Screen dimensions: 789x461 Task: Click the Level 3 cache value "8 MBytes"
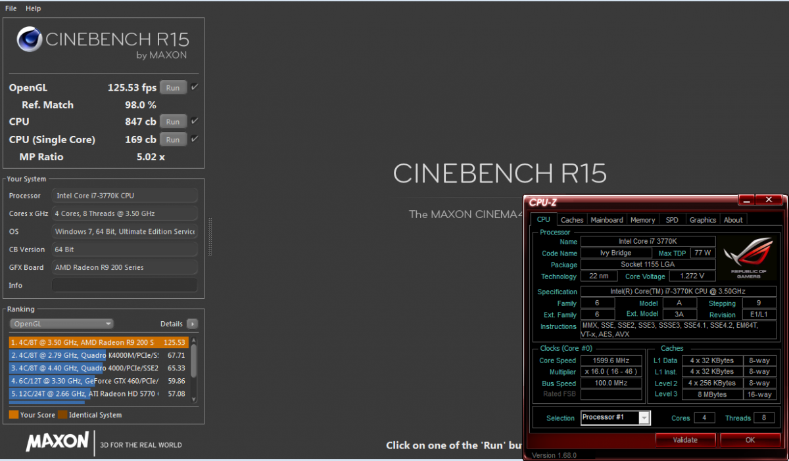coord(713,395)
